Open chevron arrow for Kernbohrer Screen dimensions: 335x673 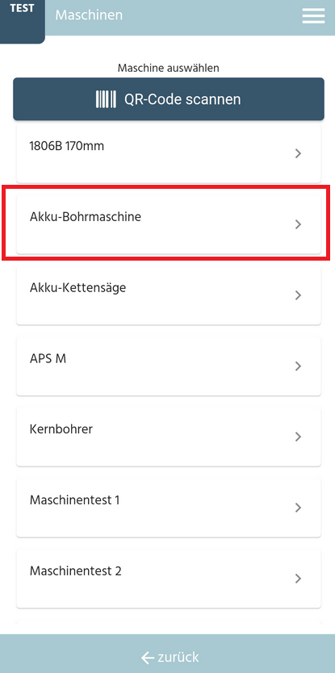point(299,437)
